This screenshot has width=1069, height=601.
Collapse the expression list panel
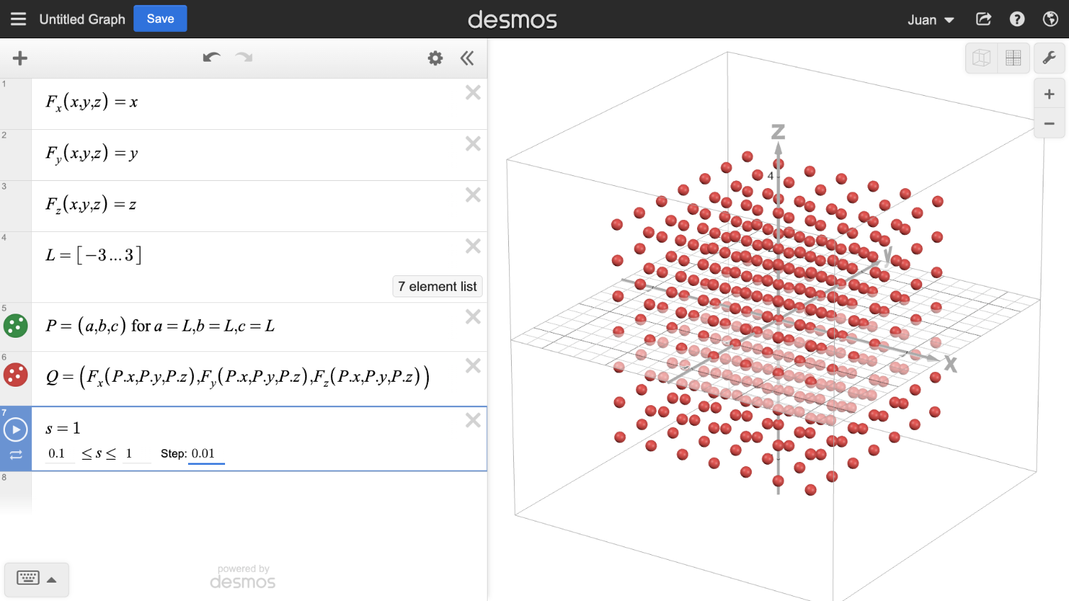click(467, 58)
